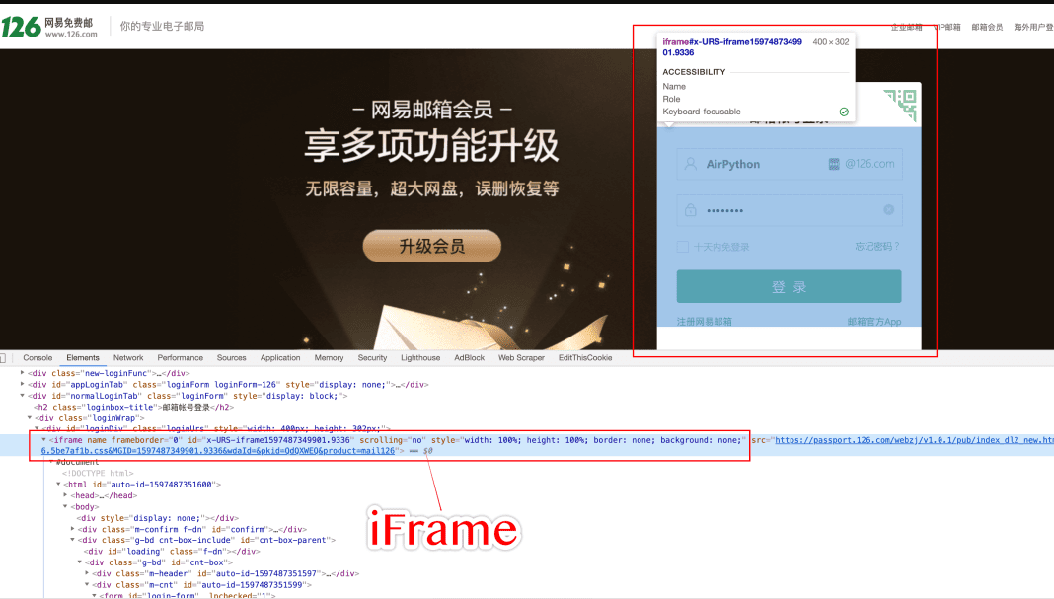Click the padlock icon in password field
The width and height of the screenshot is (1054, 599).
(x=690, y=210)
